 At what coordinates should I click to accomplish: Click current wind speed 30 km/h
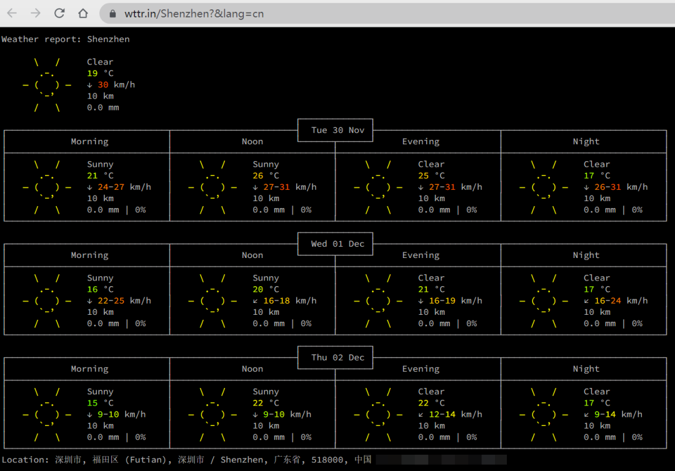[x=111, y=85]
